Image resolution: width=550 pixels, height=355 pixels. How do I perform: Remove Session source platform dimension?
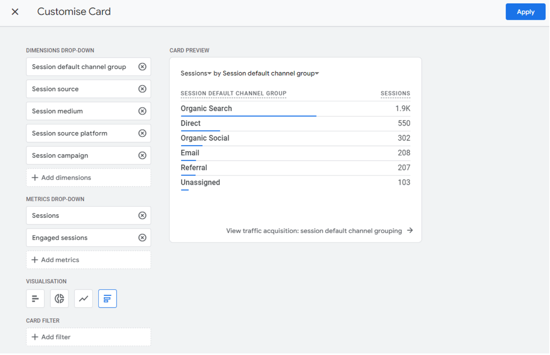coord(142,133)
